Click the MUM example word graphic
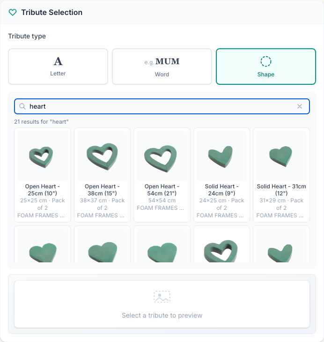Screen dimensions: 324x342 (167, 62)
